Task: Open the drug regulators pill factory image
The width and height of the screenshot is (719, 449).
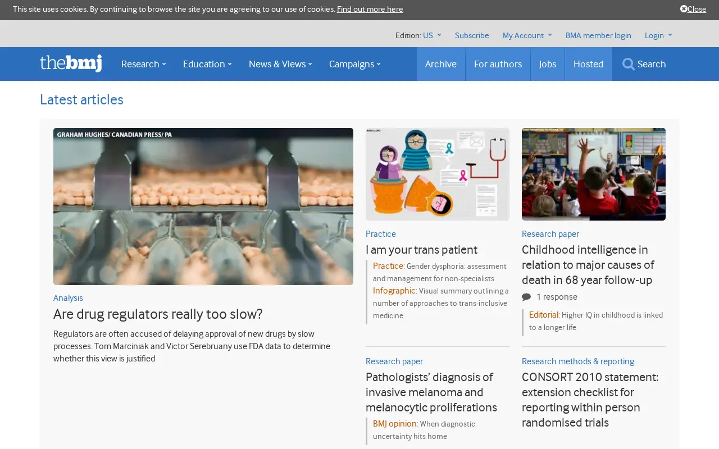Action: 203,207
